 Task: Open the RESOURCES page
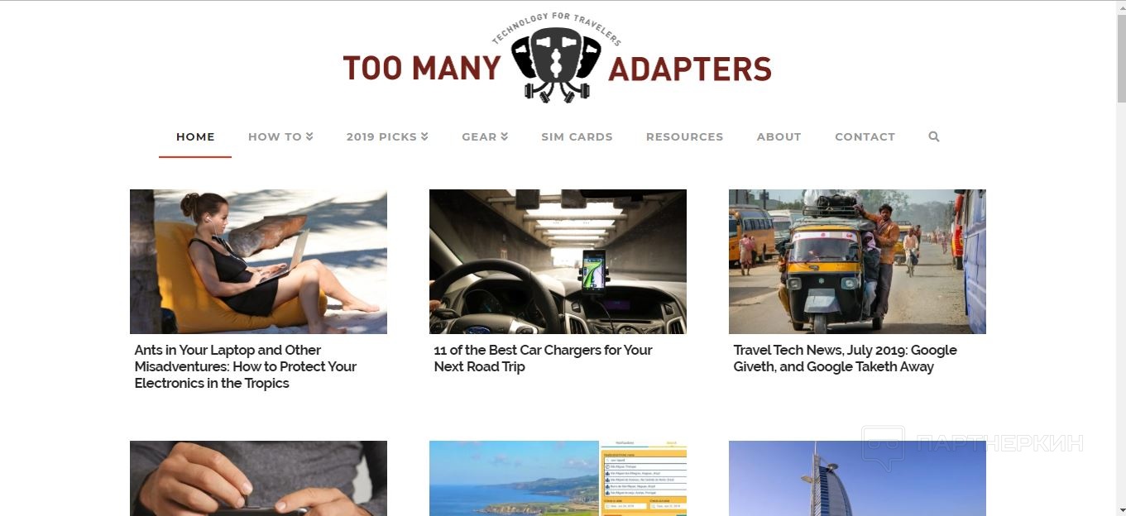pyautogui.click(x=684, y=136)
